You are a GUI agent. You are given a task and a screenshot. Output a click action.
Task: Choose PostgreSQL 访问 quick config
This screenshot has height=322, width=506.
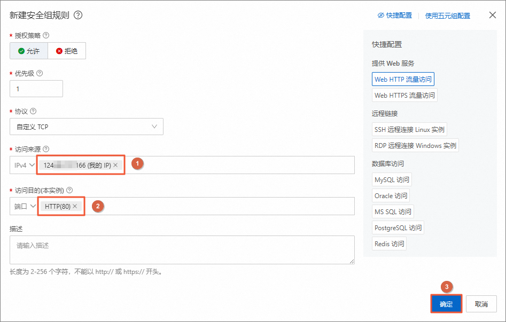coord(398,228)
